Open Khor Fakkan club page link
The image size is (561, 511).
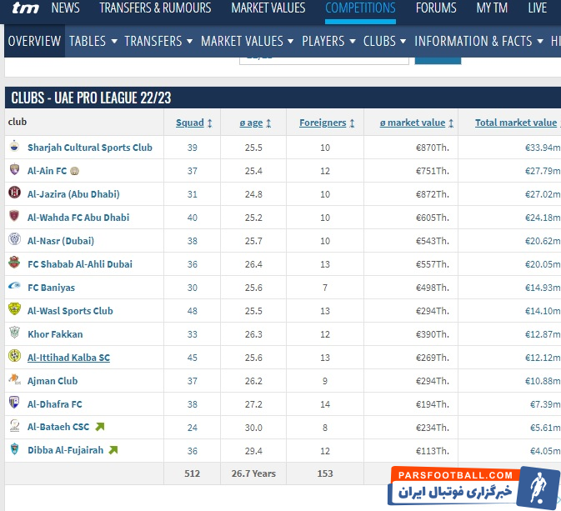55,334
